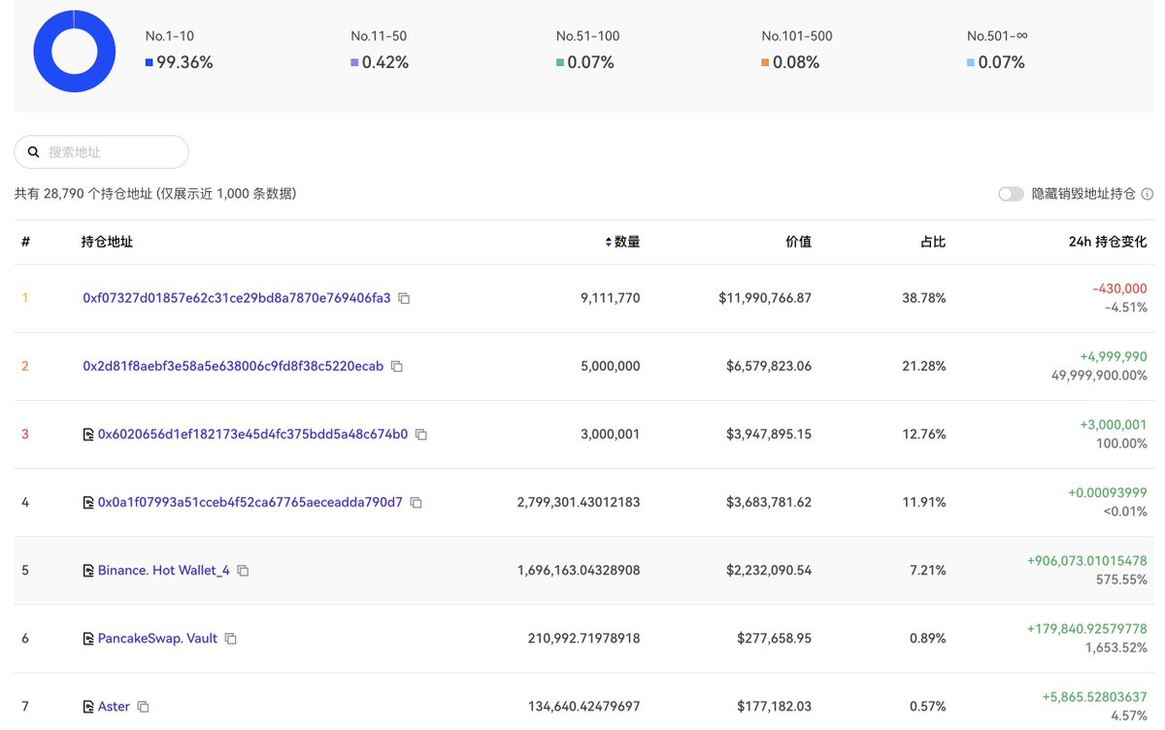Copy the Aster address

click(143, 707)
